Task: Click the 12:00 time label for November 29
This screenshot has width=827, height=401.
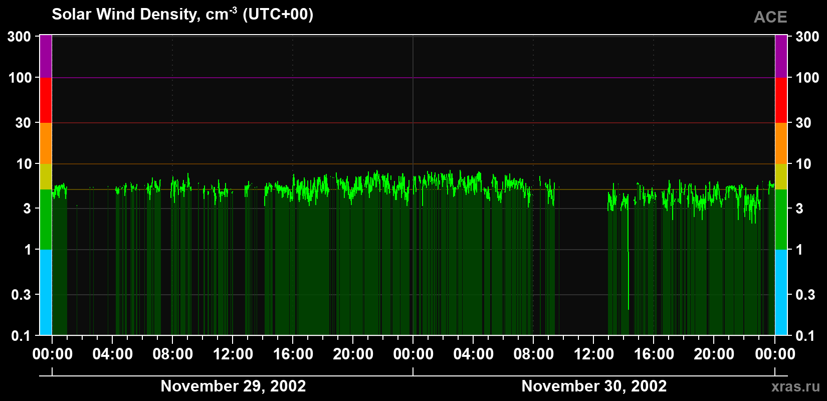Action: coord(233,354)
